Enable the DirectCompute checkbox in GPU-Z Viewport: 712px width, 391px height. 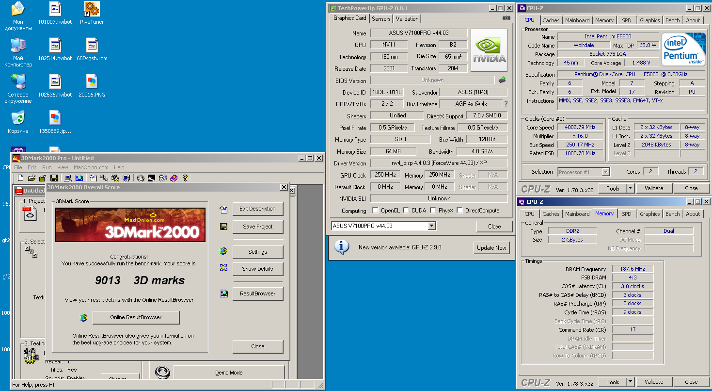(x=459, y=211)
